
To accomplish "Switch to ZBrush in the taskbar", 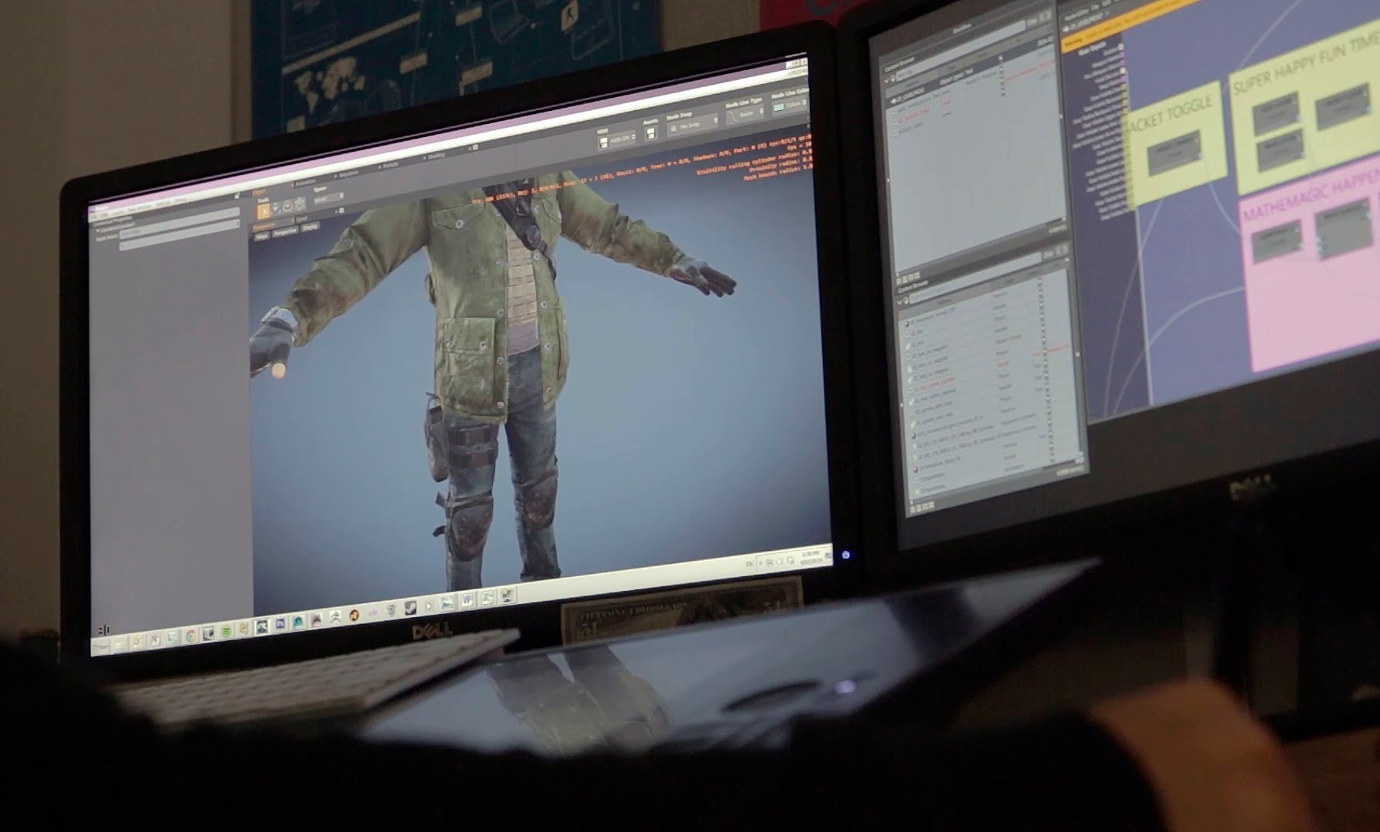I will pos(336,618).
